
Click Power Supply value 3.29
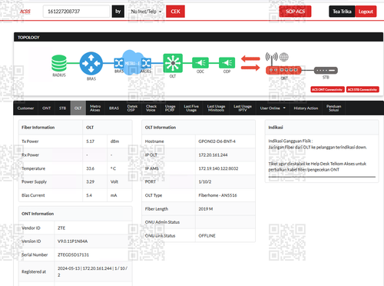point(91,181)
